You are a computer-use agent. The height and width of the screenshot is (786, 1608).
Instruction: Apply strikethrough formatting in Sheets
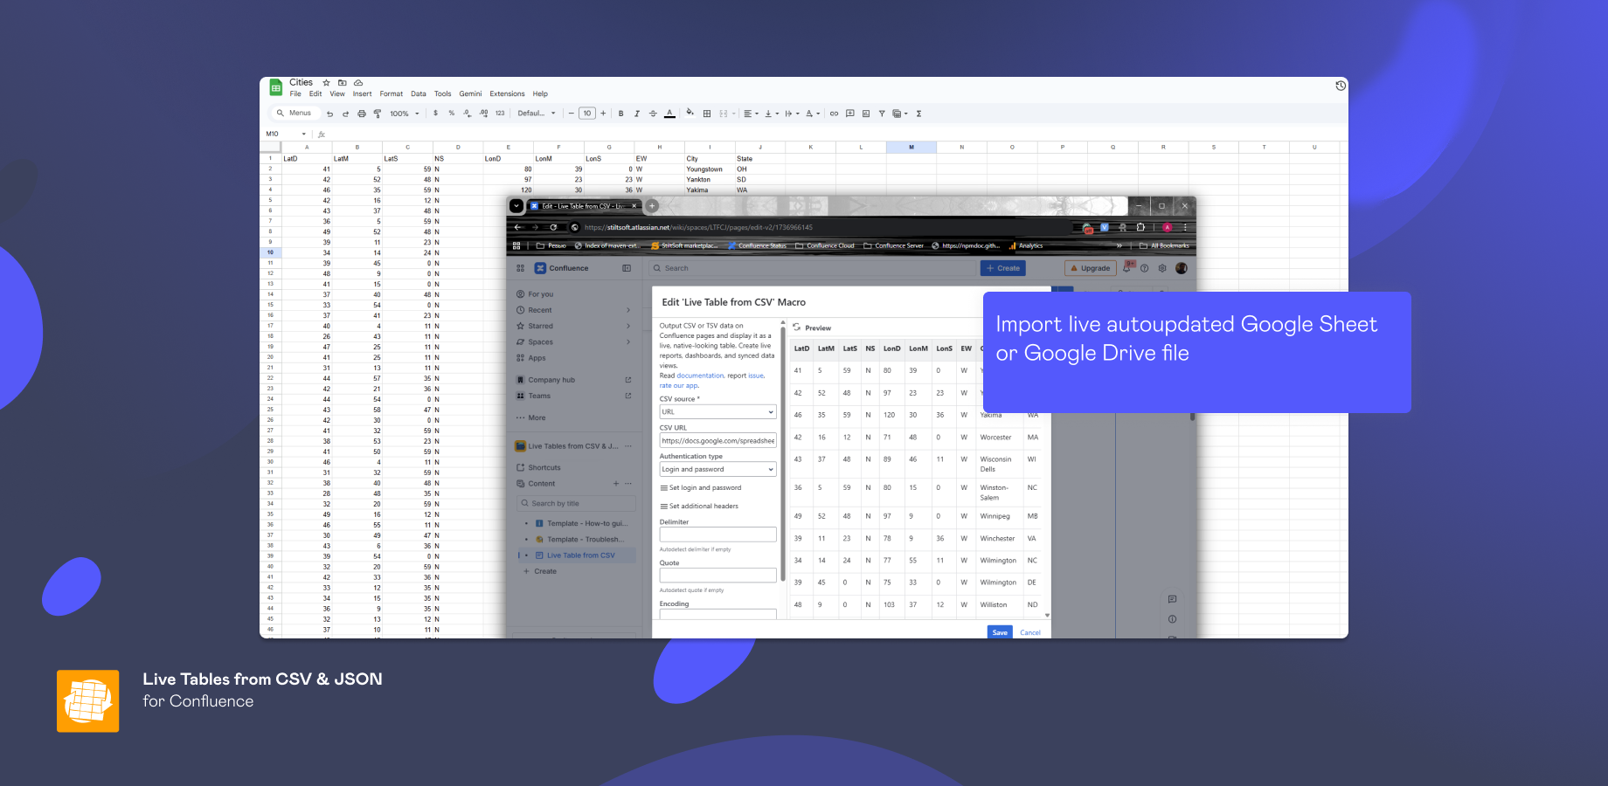[x=652, y=114]
